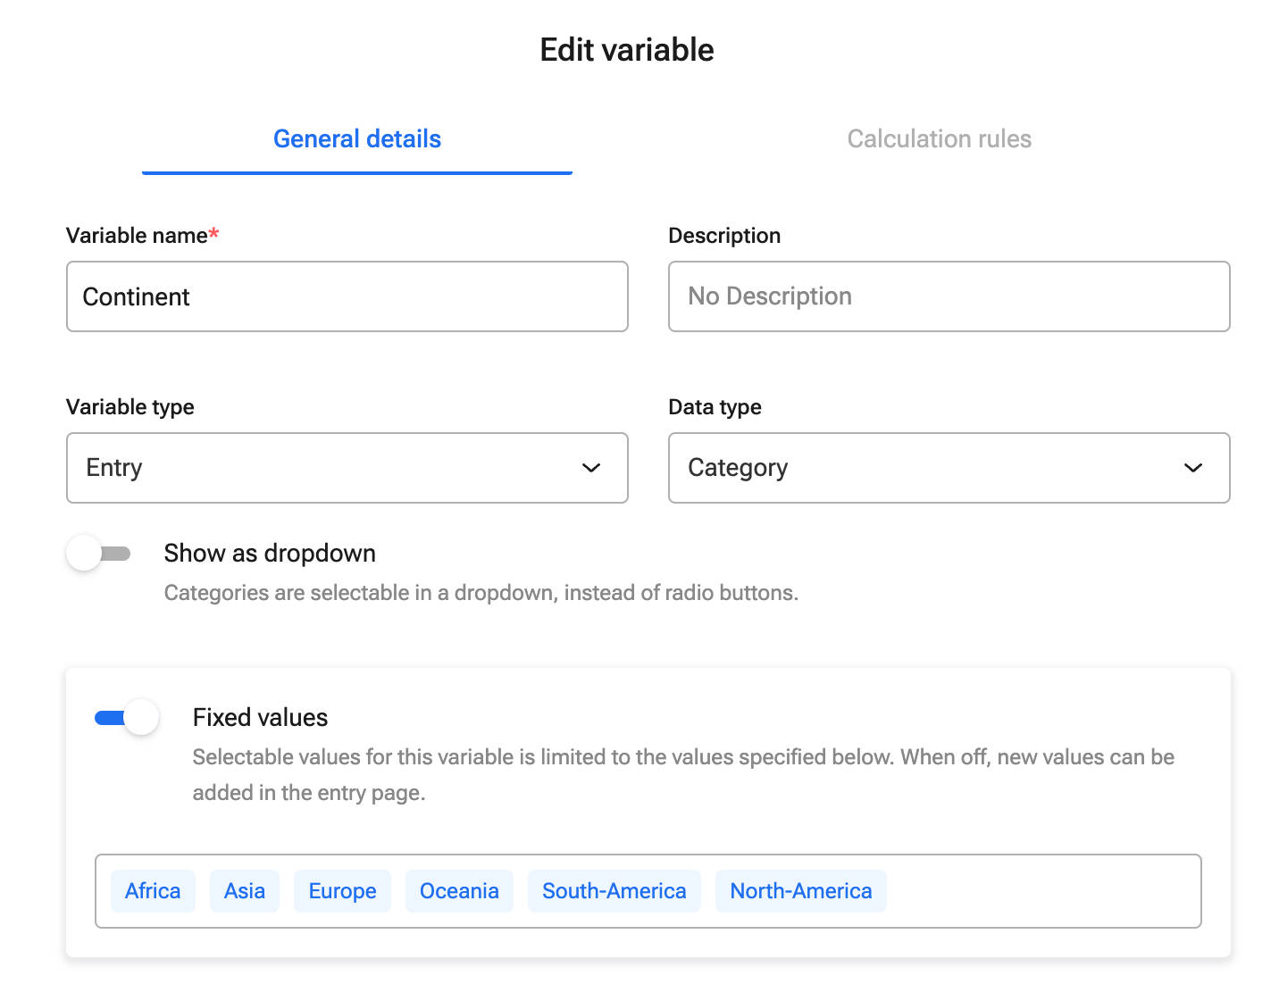Click the Show as dropdown label
This screenshot has height=984, width=1279.
tap(270, 554)
